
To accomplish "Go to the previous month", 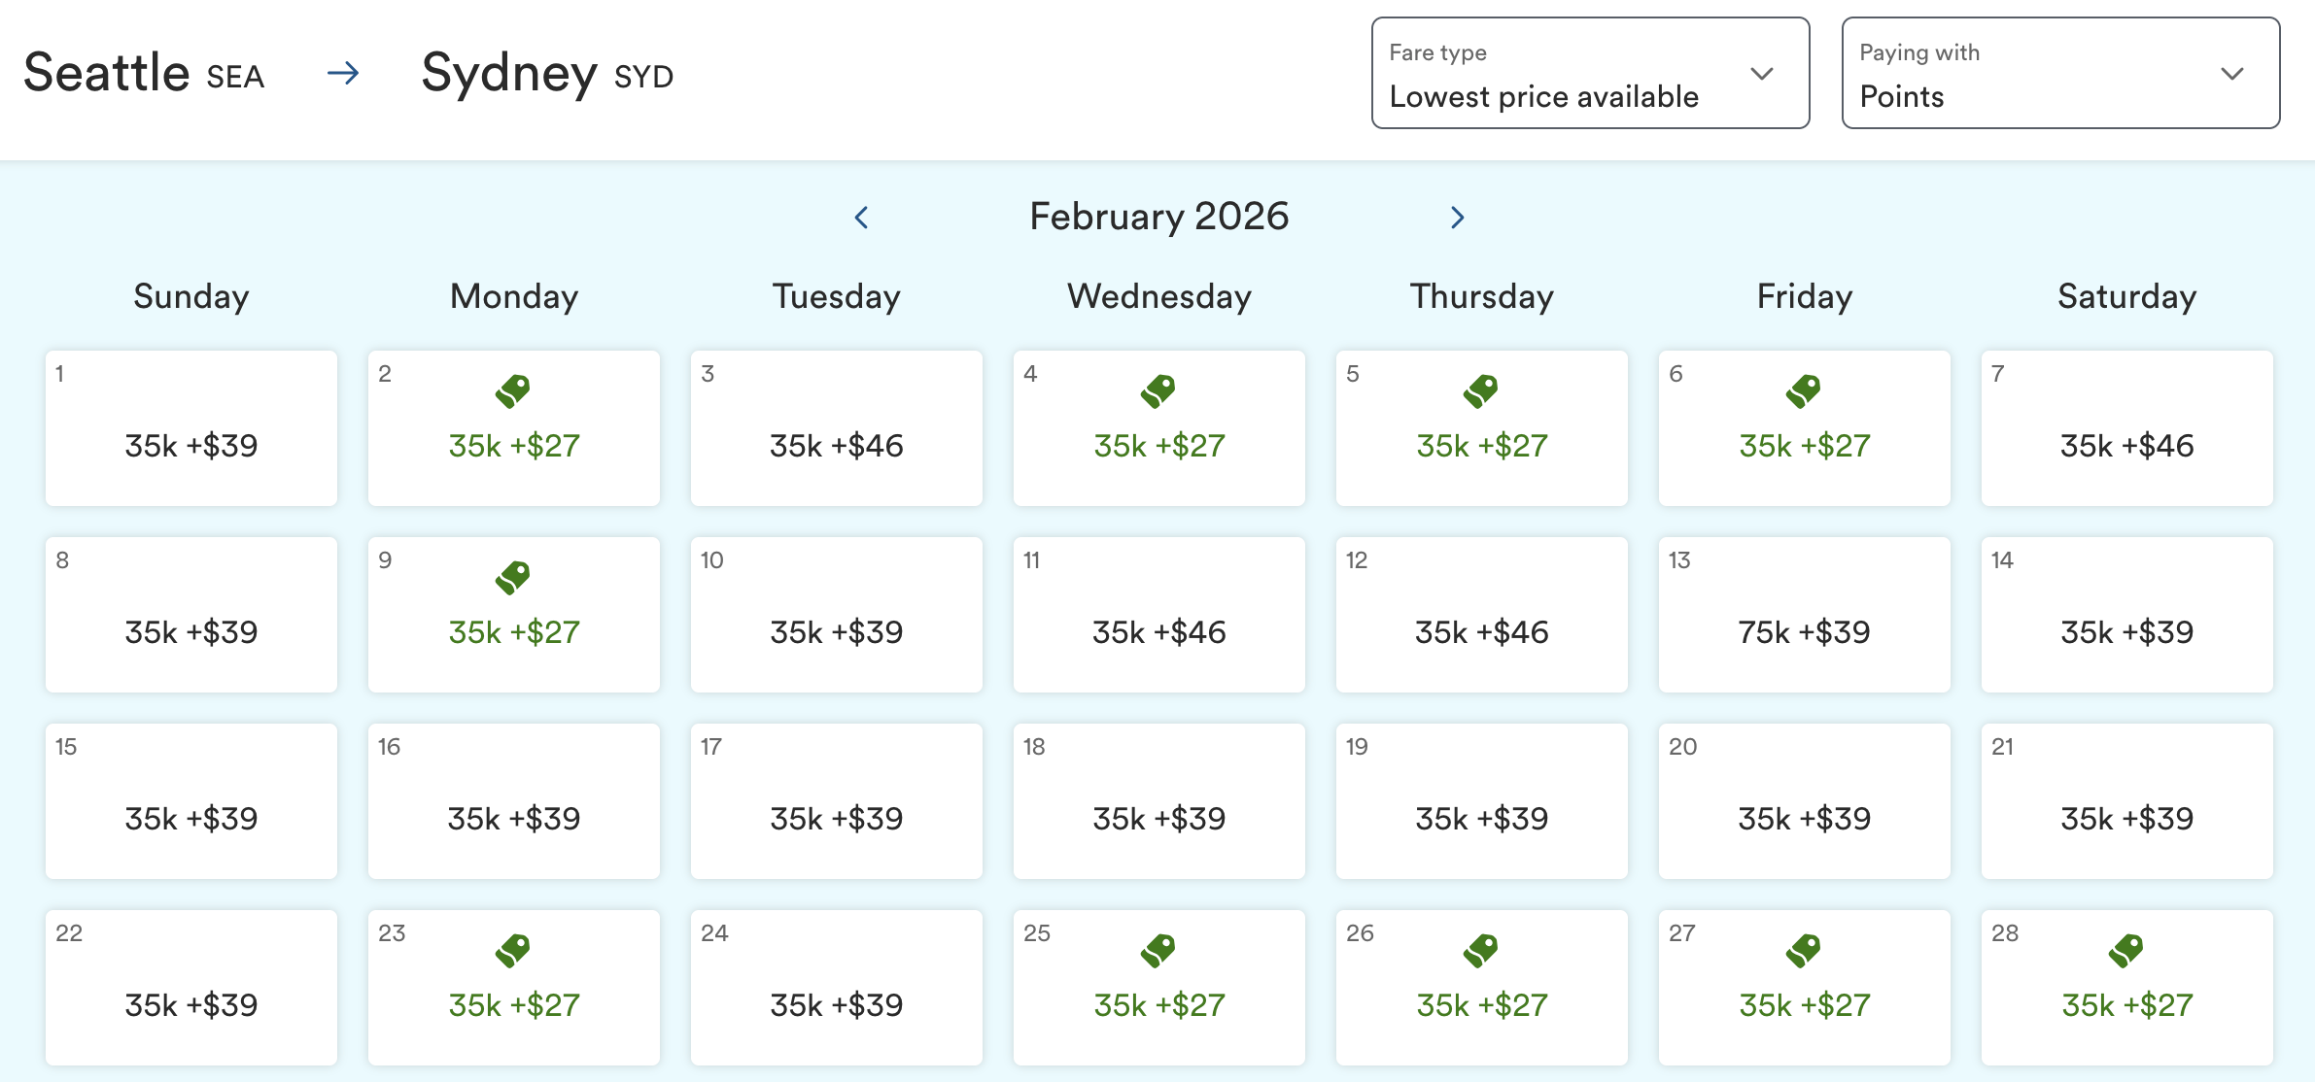I will pyautogui.click(x=861, y=218).
